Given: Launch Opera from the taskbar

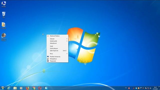Looking at the screenshot, I should [40, 88].
